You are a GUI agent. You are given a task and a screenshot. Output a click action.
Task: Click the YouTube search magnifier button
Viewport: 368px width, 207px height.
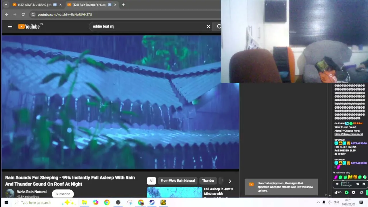coord(219,26)
